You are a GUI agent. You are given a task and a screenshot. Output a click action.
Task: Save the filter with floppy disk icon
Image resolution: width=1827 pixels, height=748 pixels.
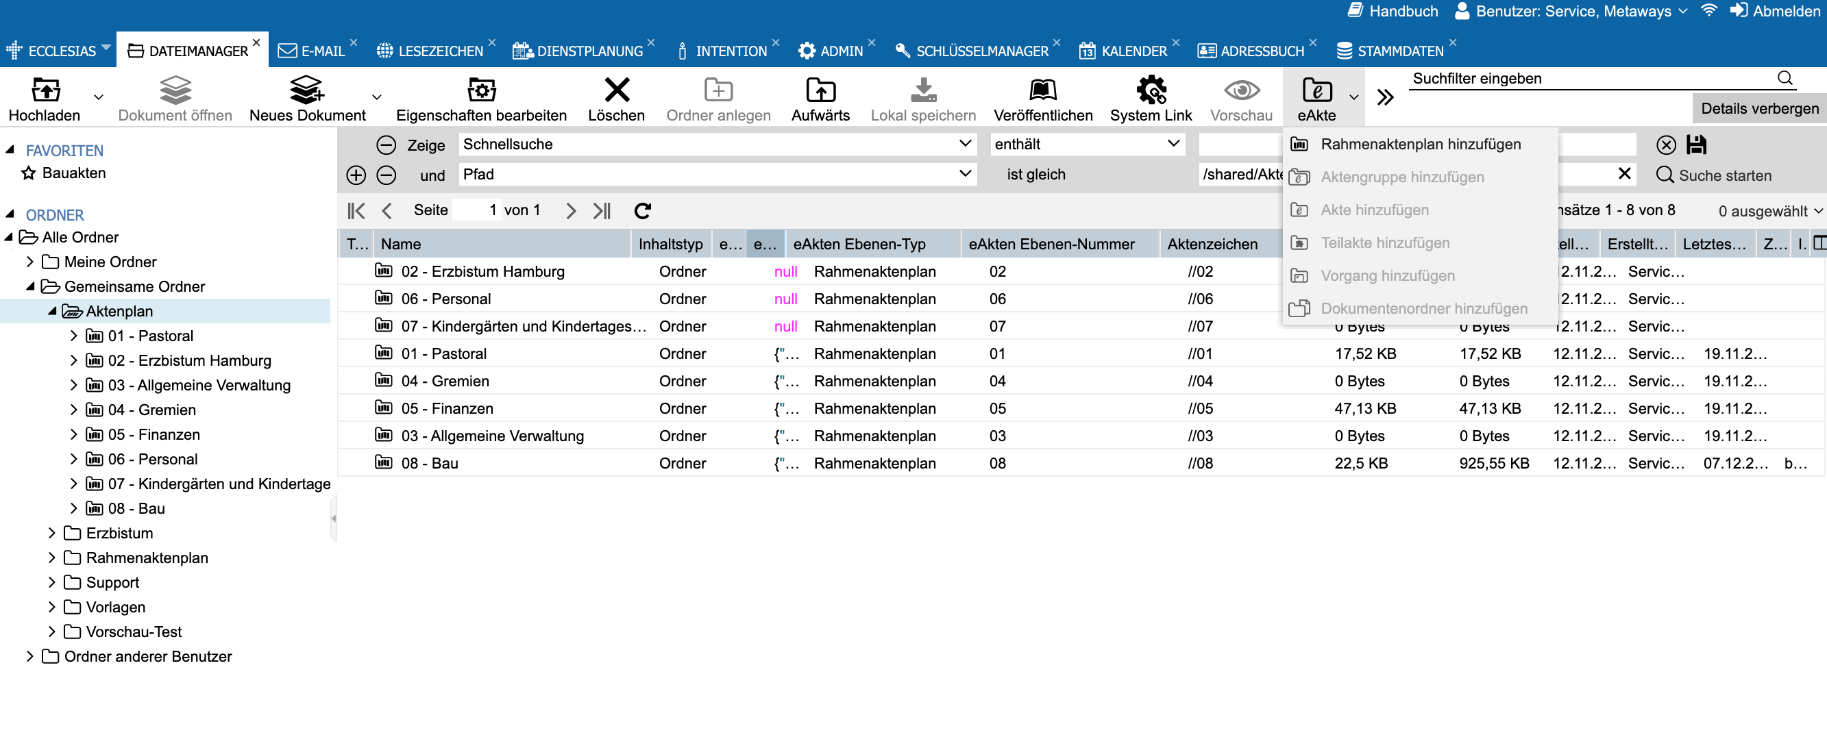click(1696, 145)
